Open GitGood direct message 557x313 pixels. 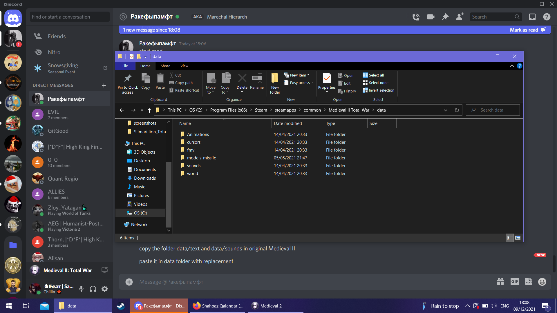(x=70, y=131)
